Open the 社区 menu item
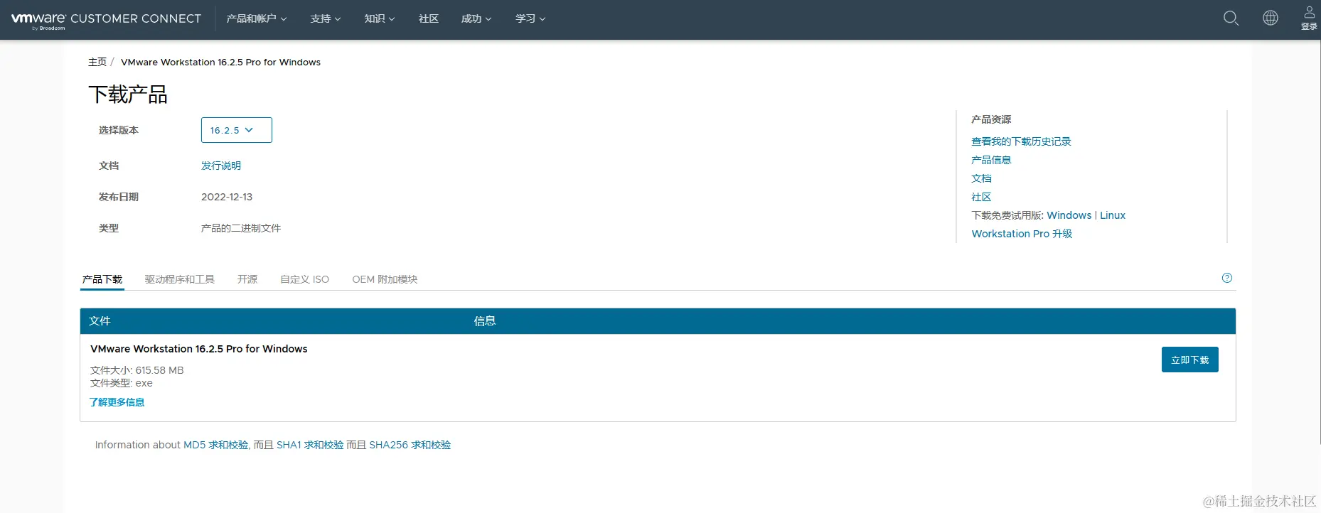Image resolution: width=1321 pixels, height=513 pixels. click(429, 18)
